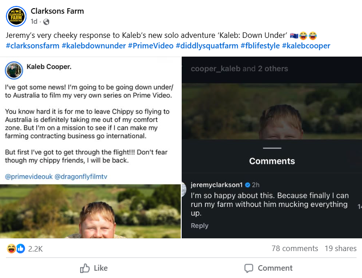Click Jeremy Clarkson's verified badge icon
The image size is (362, 278).
pyautogui.click(x=248, y=185)
